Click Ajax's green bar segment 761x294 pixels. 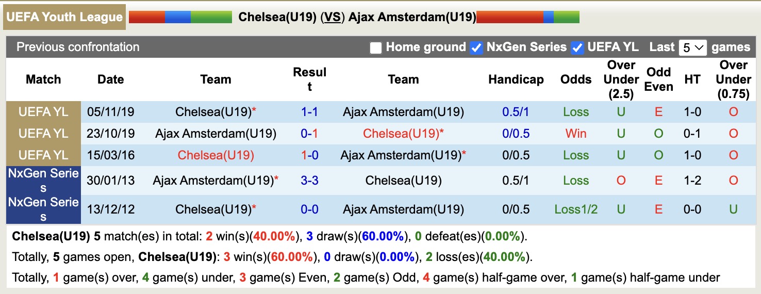(567, 17)
